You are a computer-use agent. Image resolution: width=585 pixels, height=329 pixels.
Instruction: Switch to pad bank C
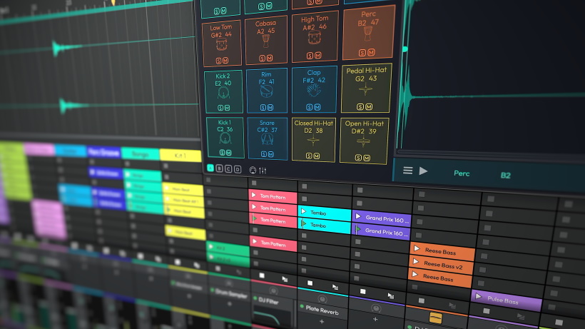[228, 169]
